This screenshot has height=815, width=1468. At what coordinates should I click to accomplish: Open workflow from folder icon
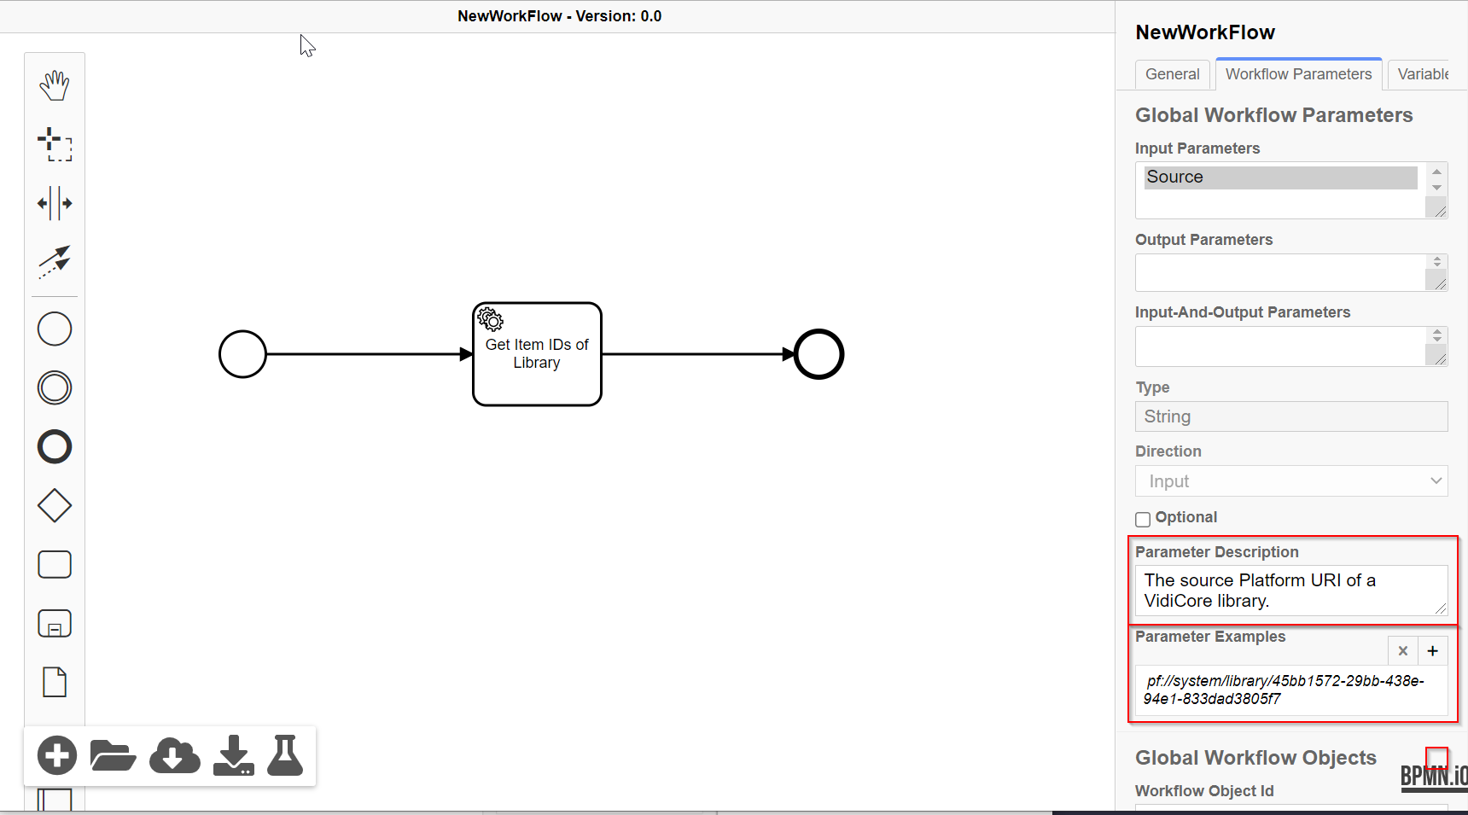113,755
